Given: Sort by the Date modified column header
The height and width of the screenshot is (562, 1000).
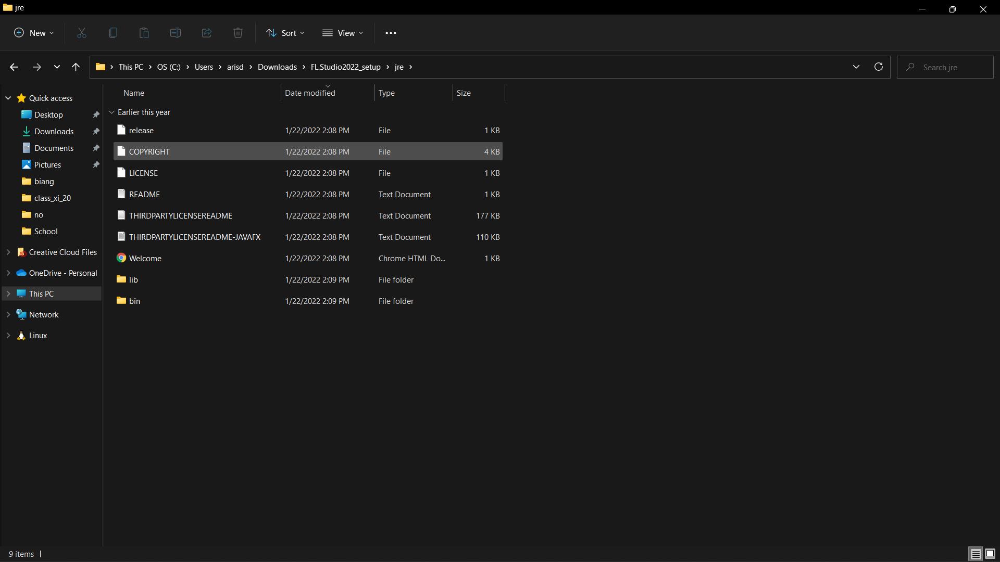Looking at the screenshot, I should coord(310,93).
